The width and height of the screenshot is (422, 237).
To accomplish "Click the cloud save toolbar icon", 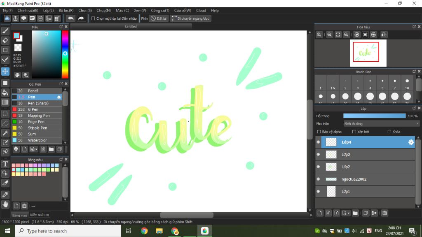I will (7, 18).
